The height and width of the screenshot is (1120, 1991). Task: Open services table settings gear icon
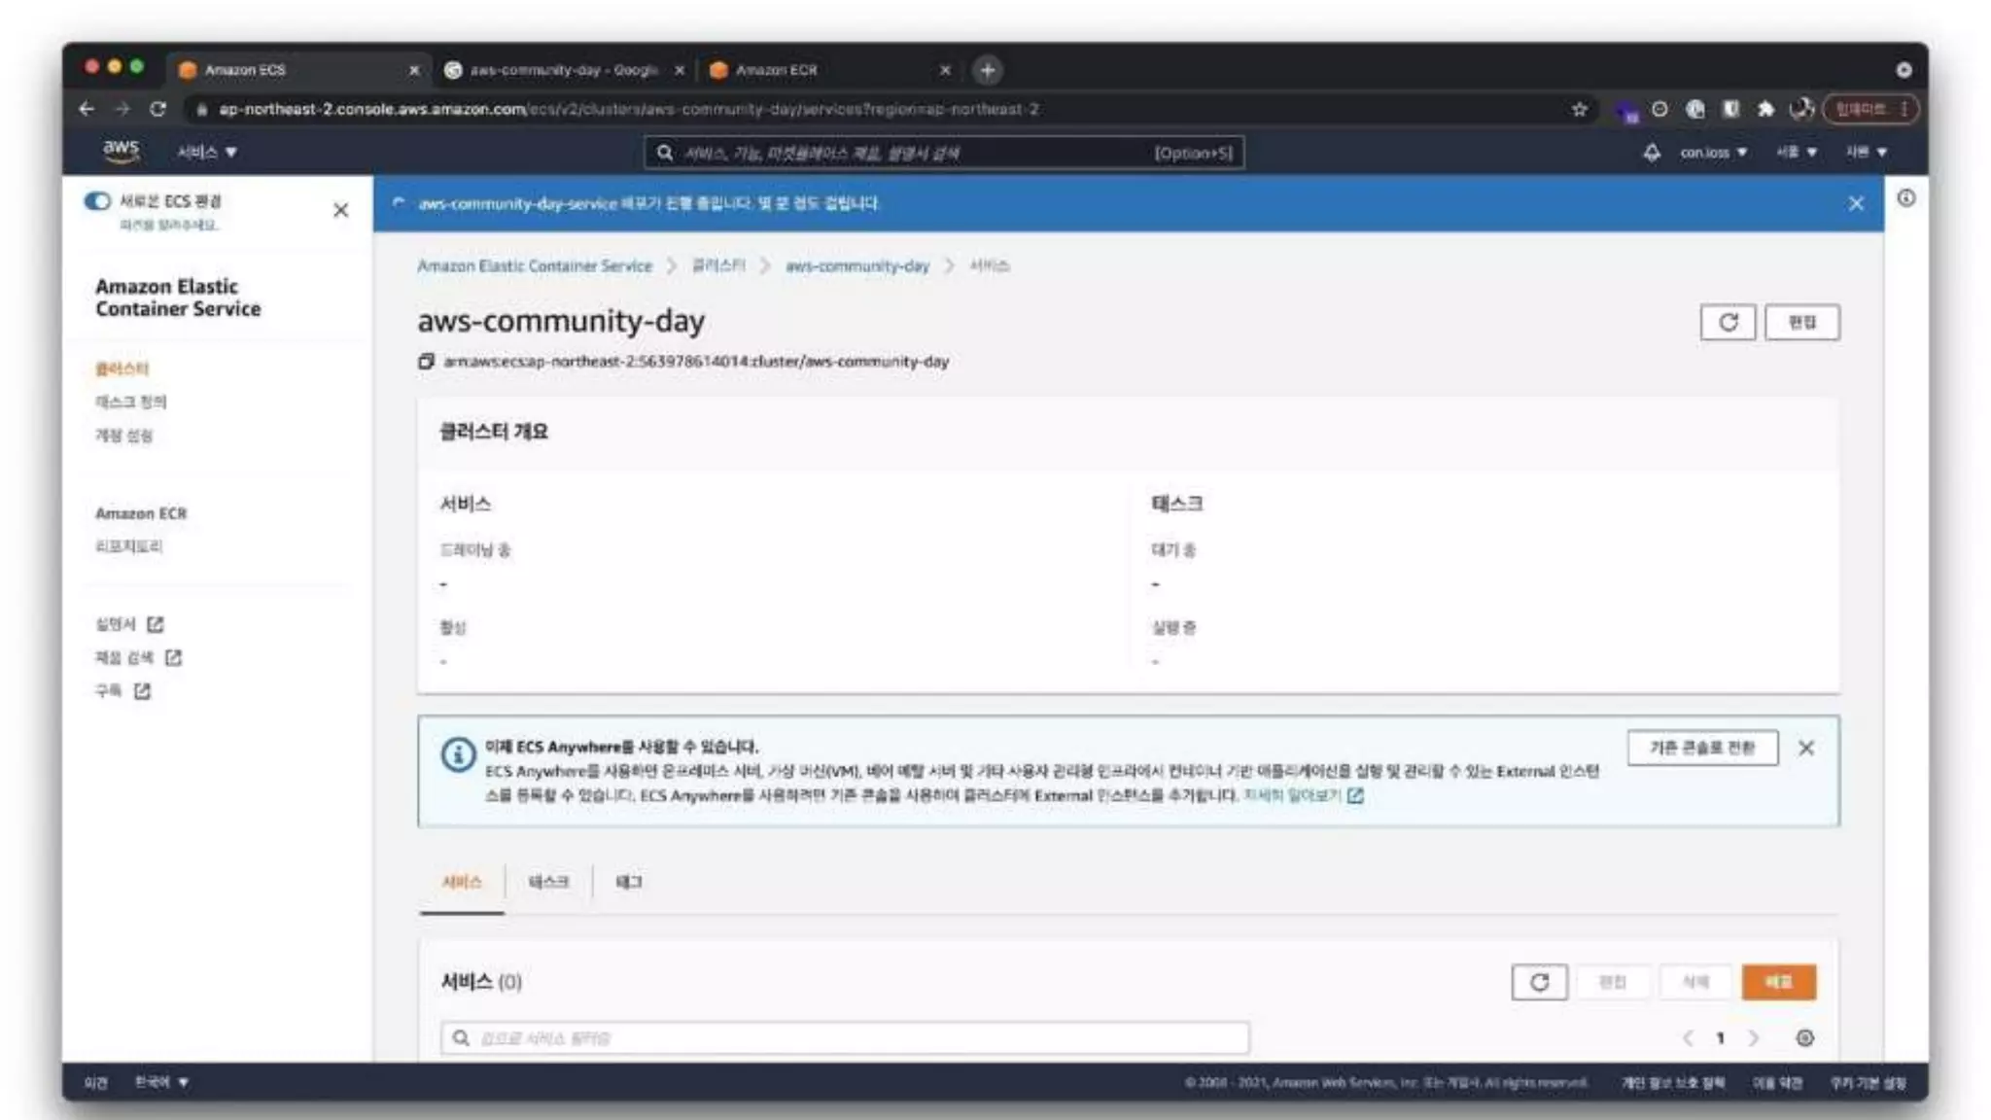click(x=1804, y=1038)
